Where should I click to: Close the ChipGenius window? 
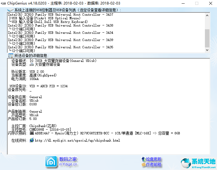pos(211,3)
